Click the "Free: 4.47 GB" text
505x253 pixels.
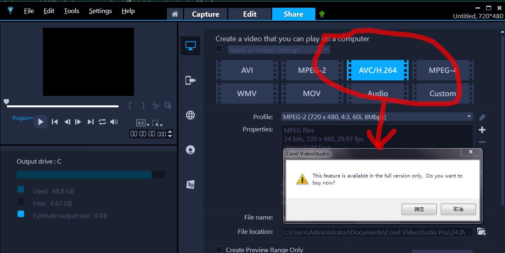(52, 203)
